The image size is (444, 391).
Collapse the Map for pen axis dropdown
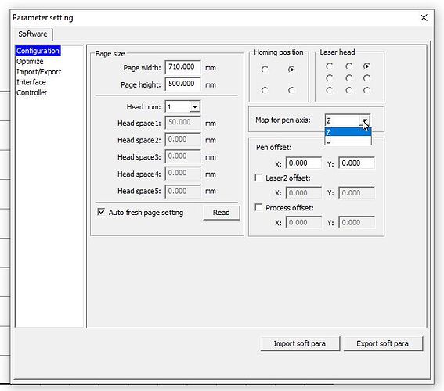click(365, 120)
